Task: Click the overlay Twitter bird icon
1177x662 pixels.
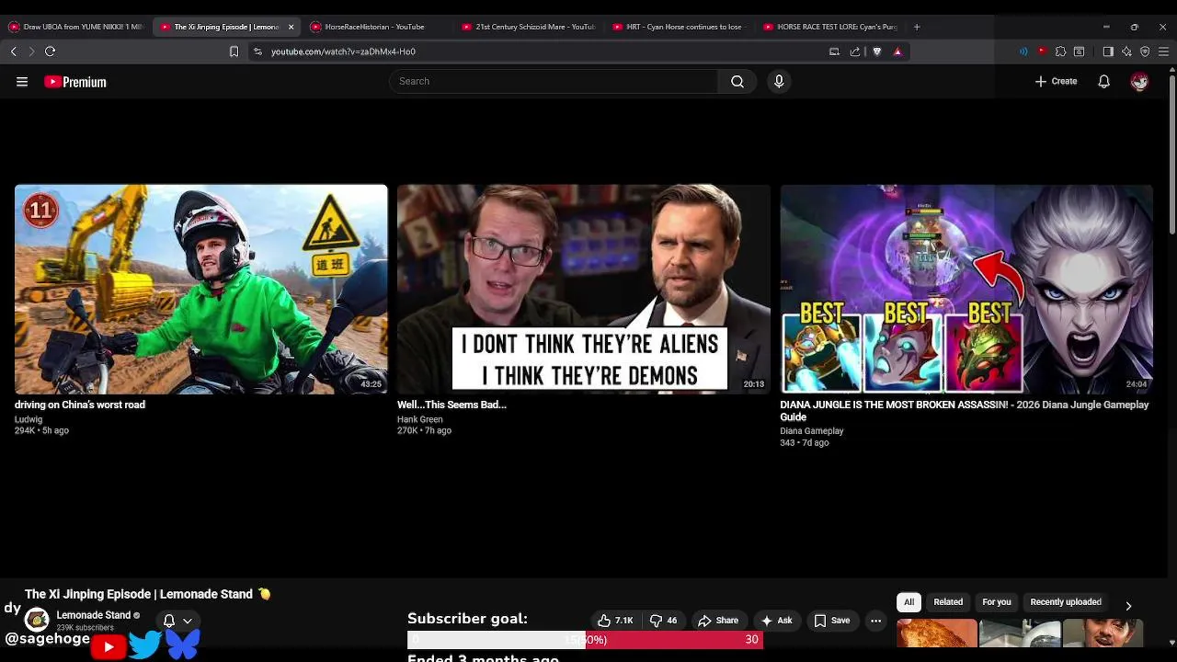Action: click(x=144, y=645)
